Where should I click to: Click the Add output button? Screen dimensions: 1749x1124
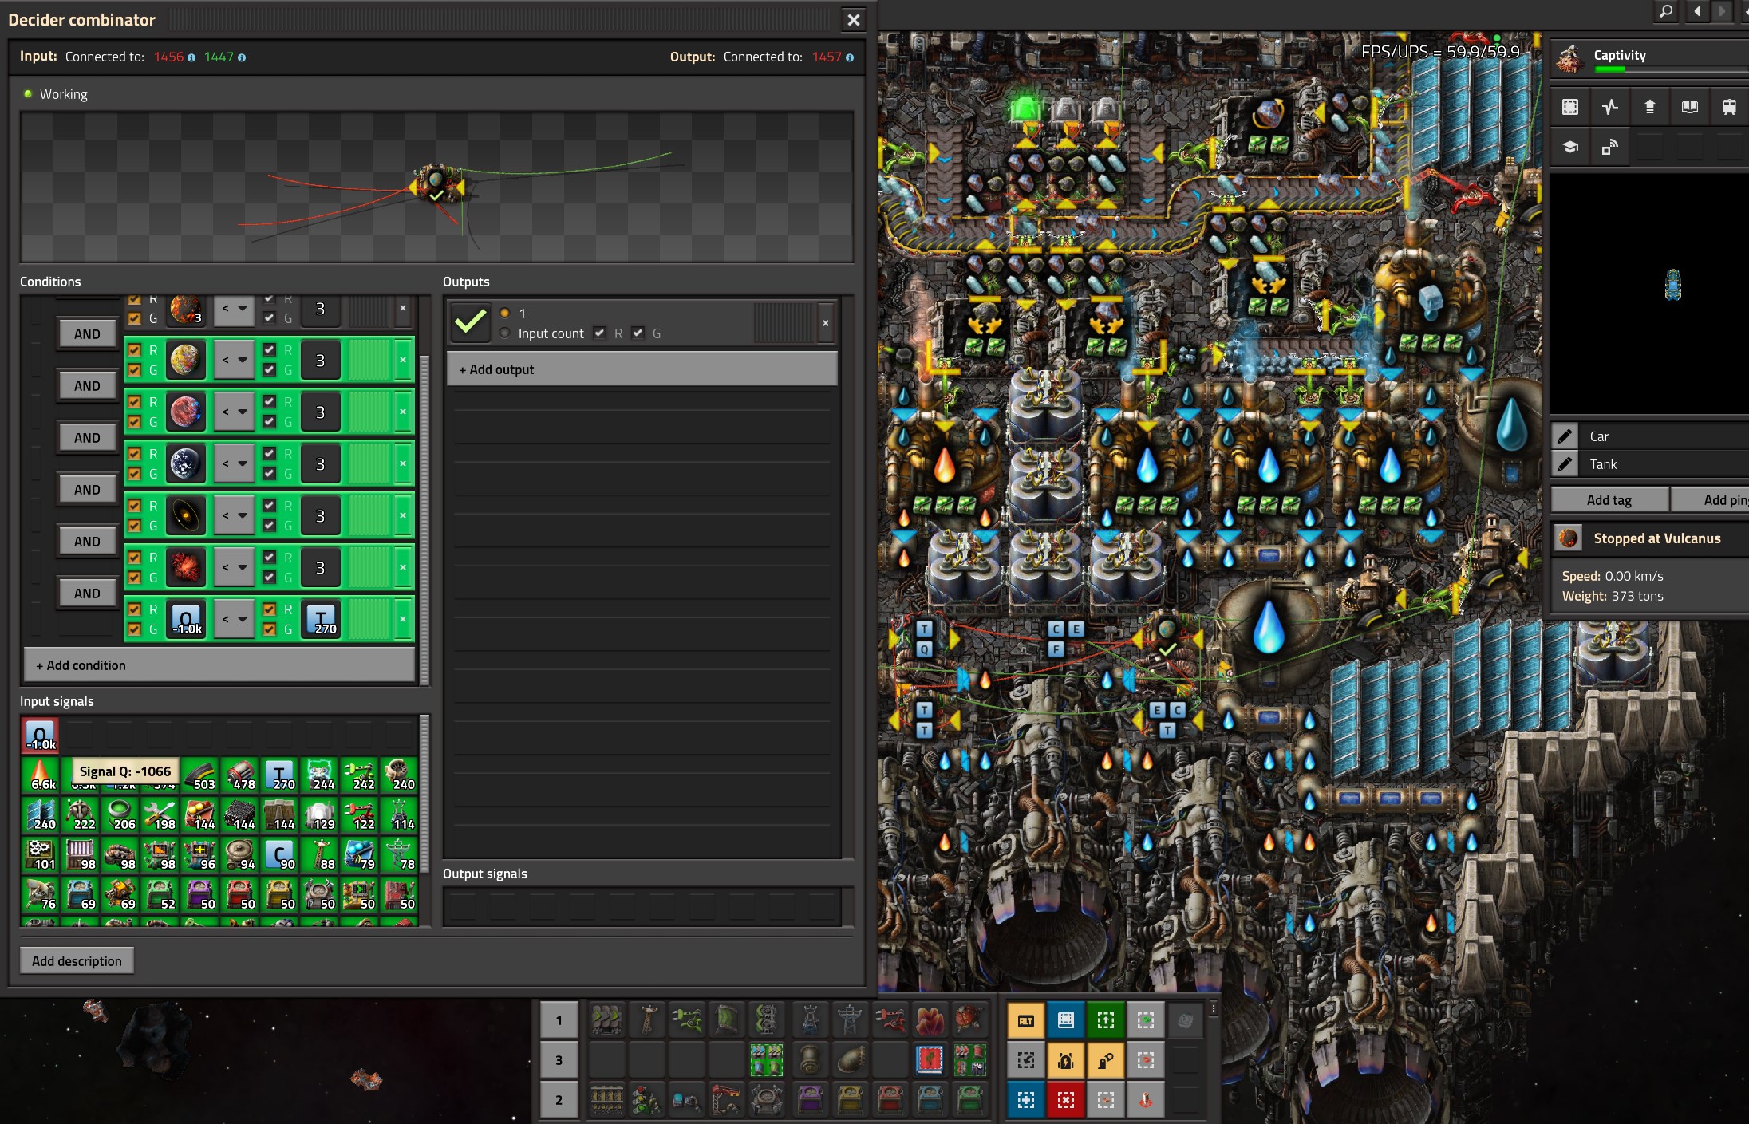642,369
